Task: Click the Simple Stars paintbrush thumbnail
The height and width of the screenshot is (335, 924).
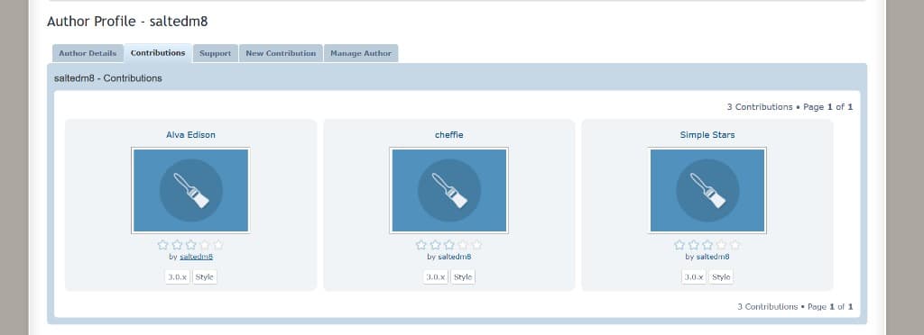Action: 707,190
